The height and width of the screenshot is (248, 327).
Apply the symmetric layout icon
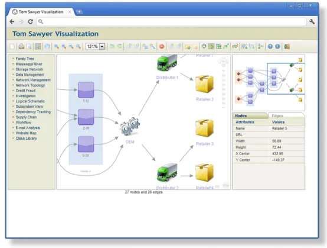(x=226, y=46)
